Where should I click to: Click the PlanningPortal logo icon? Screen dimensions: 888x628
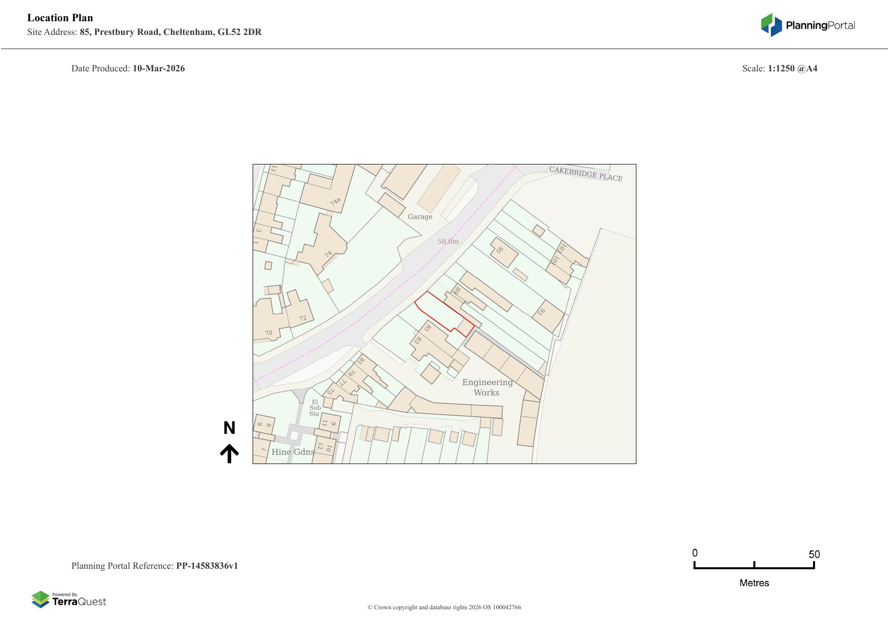[x=771, y=25]
